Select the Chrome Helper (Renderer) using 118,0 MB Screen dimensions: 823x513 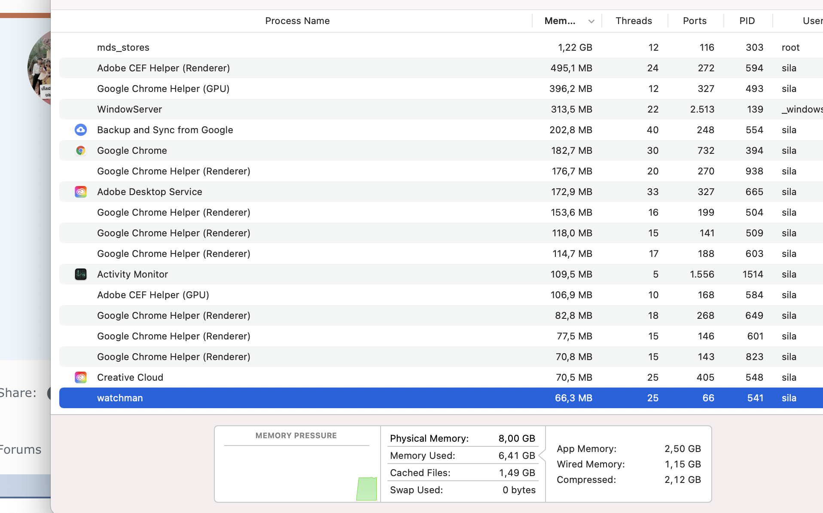pos(441,233)
